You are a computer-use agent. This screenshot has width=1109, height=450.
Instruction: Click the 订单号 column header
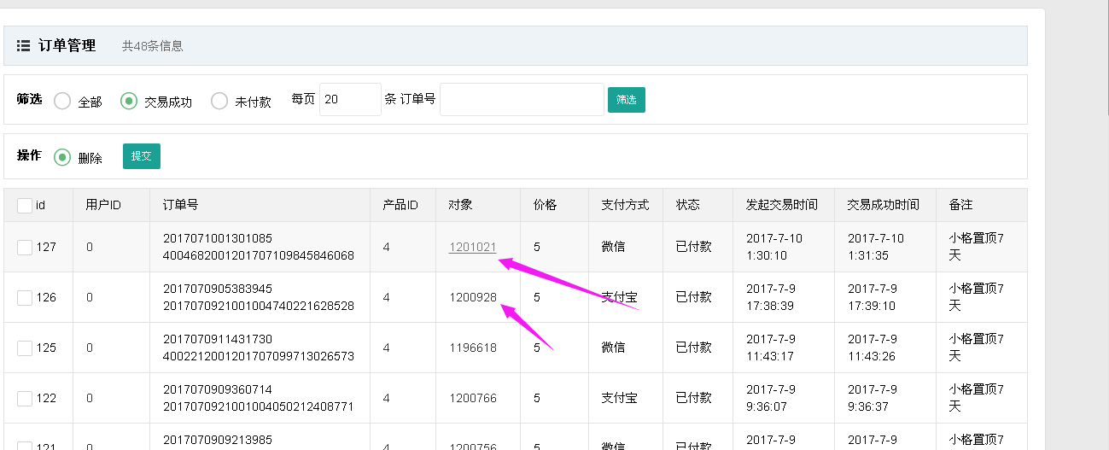[x=181, y=205]
